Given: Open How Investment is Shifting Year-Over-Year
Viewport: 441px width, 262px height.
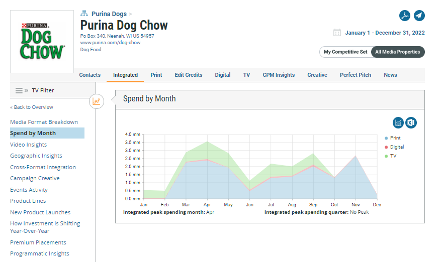Looking at the screenshot, I should [x=45, y=227].
